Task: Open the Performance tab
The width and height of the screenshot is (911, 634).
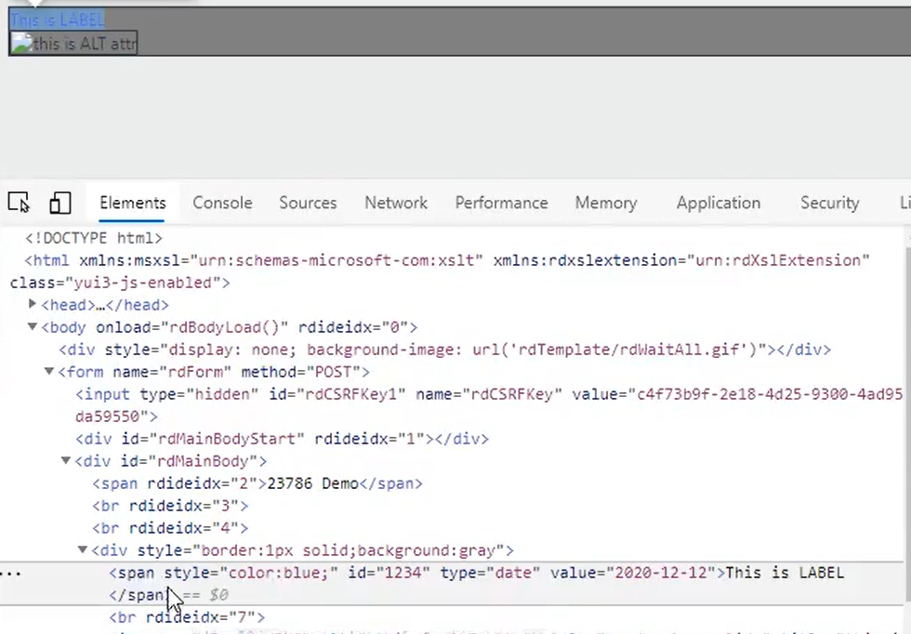Action: [x=501, y=203]
